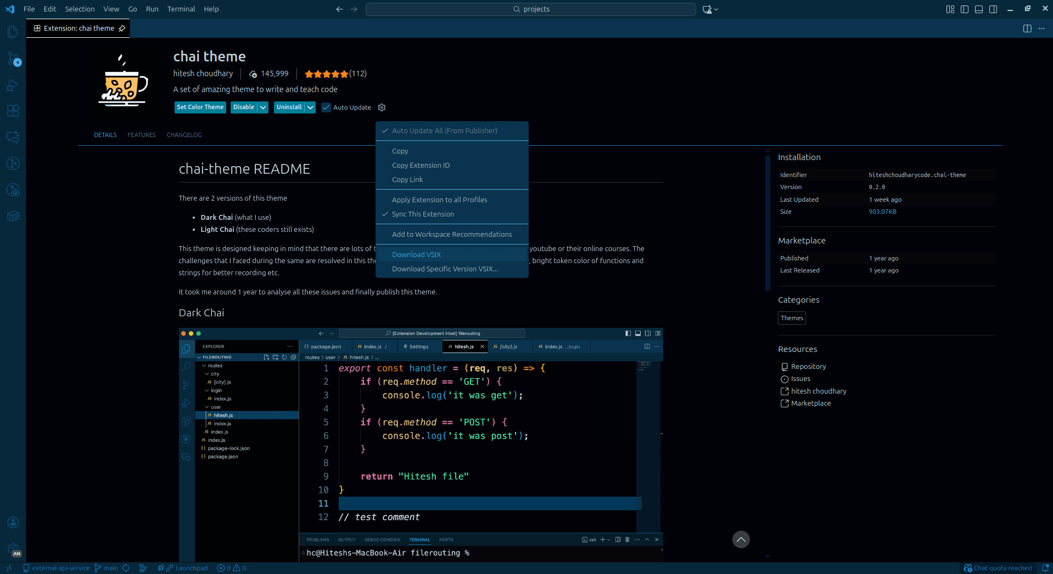This screenshot has height=574, width=1053.
Task: Toggle Sync This Extension menu item
Action: 452,214
